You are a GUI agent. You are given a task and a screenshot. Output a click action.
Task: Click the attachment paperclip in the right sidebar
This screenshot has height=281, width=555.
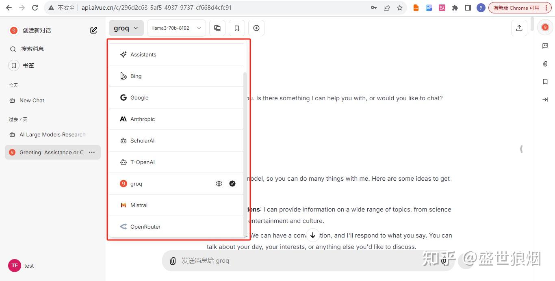point(545,64)
